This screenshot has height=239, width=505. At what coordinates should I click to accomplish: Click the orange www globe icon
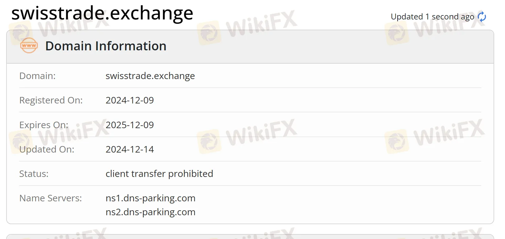coord(29,46)
